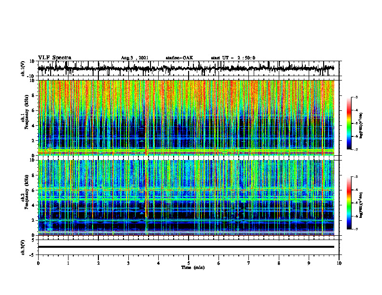The width and height of the screenshot is (382, 295).
Task: Click time axis tick label "7"
Action: pyautogui.click(x=249, y=263)
